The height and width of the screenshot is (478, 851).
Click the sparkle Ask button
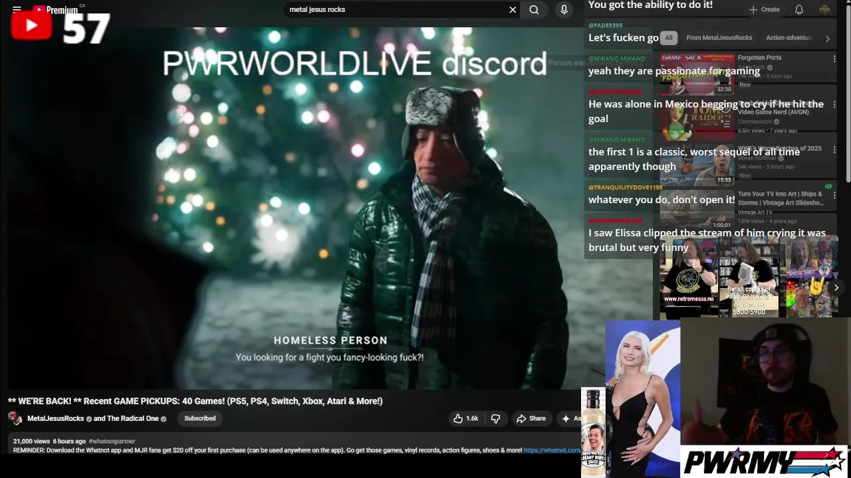coord(570,418)
